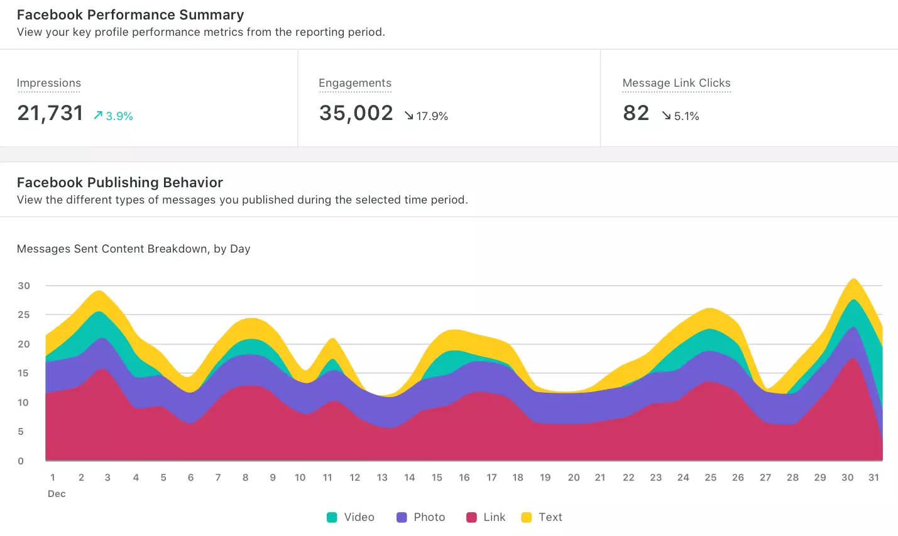
Task: Click the 17.9% change percentage
Action: click(x=432, y=116)
